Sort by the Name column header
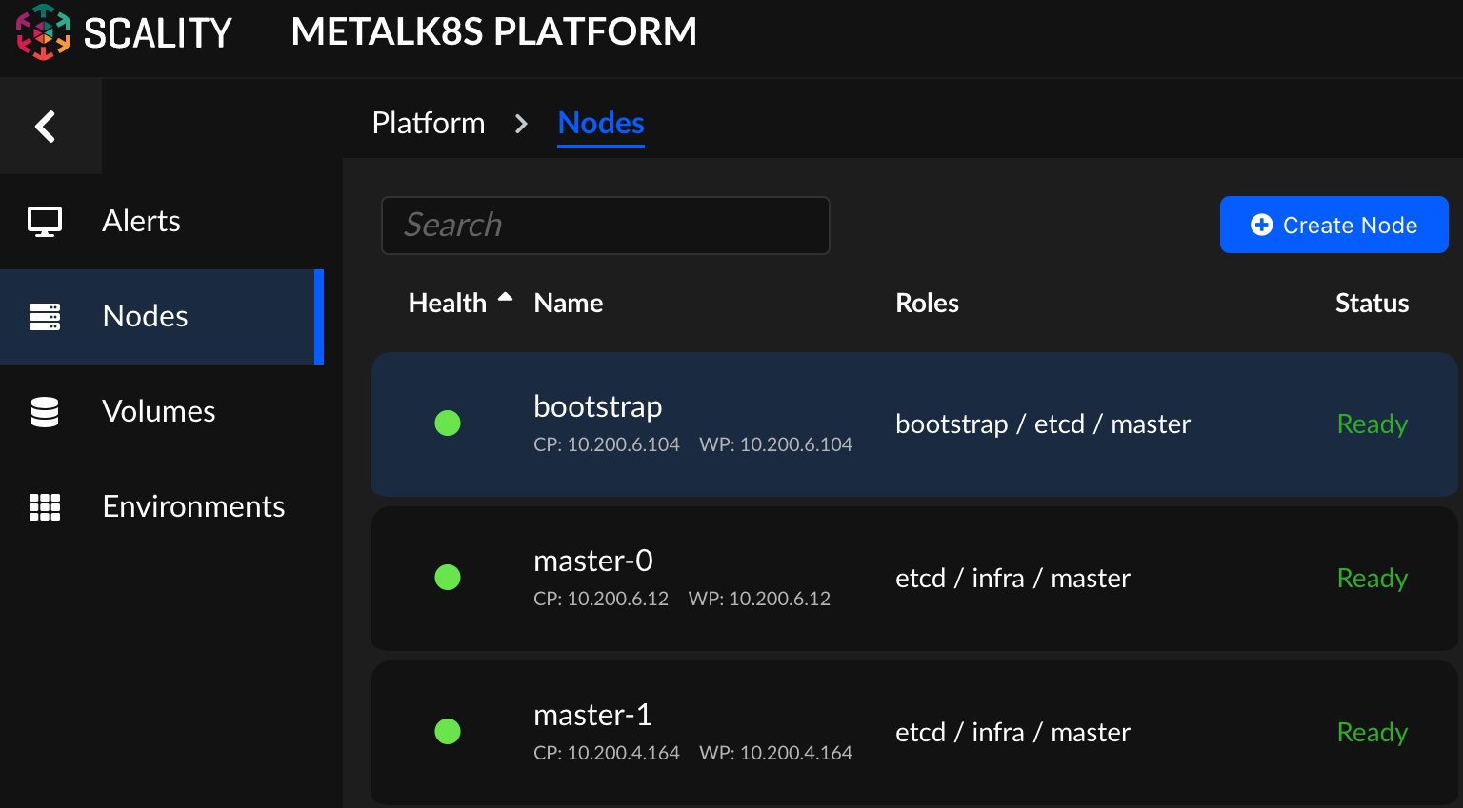The image size is (1463, 808). 569,303
